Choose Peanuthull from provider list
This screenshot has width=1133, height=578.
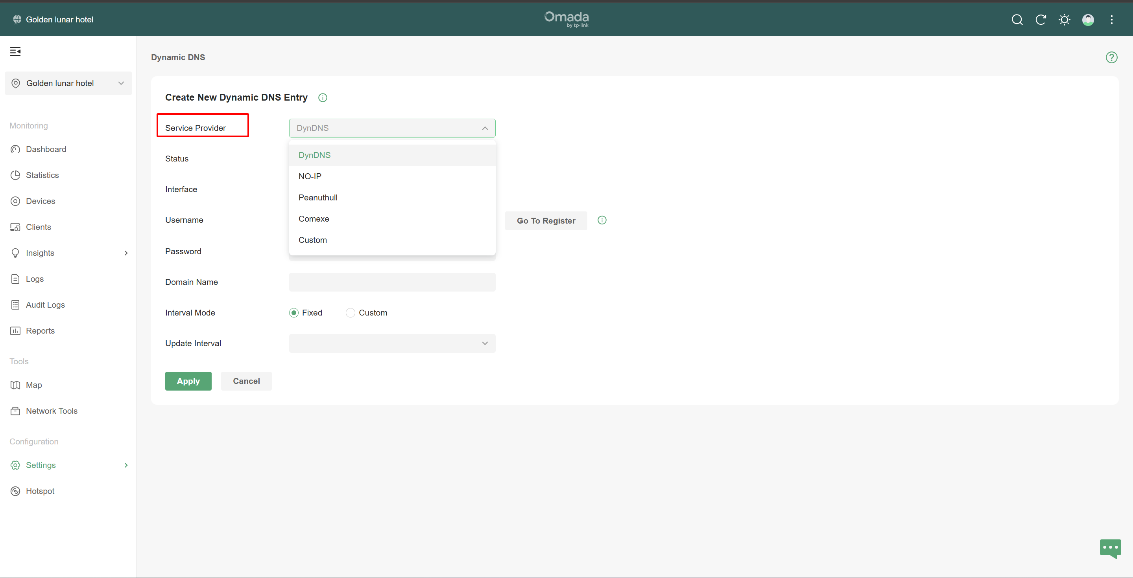(392, 198)
